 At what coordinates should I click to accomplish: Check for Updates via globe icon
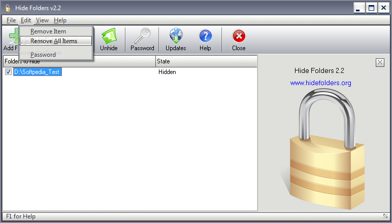pos(176,36)
